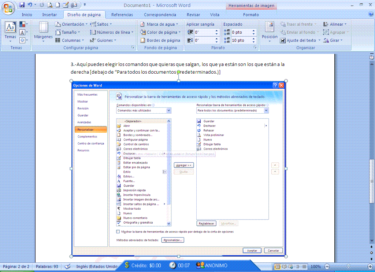375x272 pixels.
Task: Open the Saltos breaks dropdown
Action: click(x=101, y=24)
